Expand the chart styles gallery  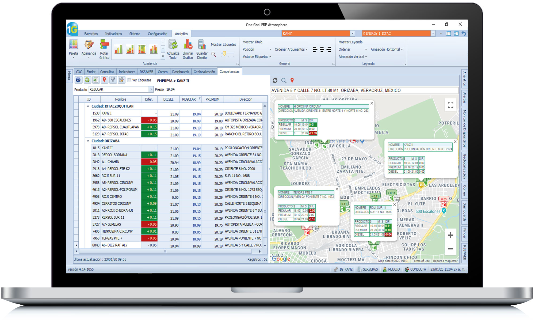tap(163, 56)
